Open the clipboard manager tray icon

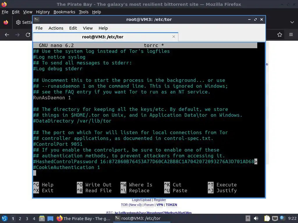[267, 218]
